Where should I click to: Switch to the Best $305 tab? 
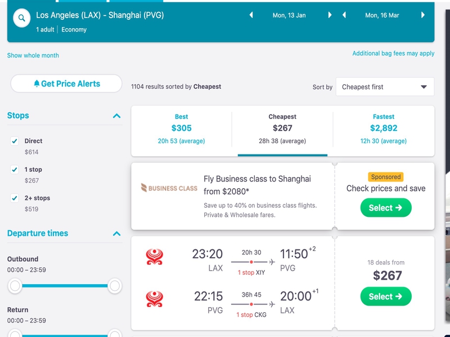181,129
